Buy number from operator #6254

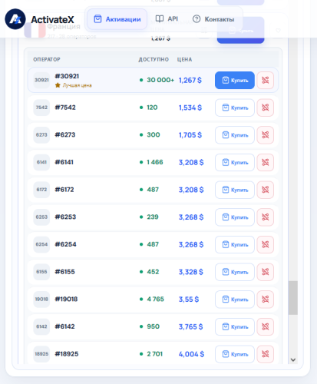point(235,245)
